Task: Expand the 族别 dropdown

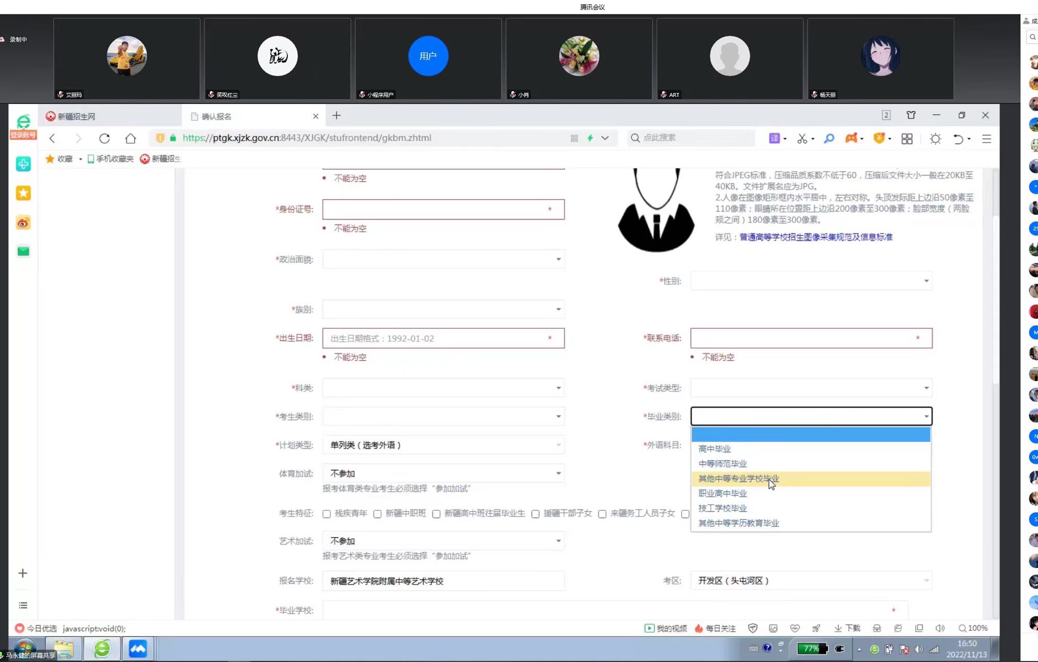Action: point(443,310)
